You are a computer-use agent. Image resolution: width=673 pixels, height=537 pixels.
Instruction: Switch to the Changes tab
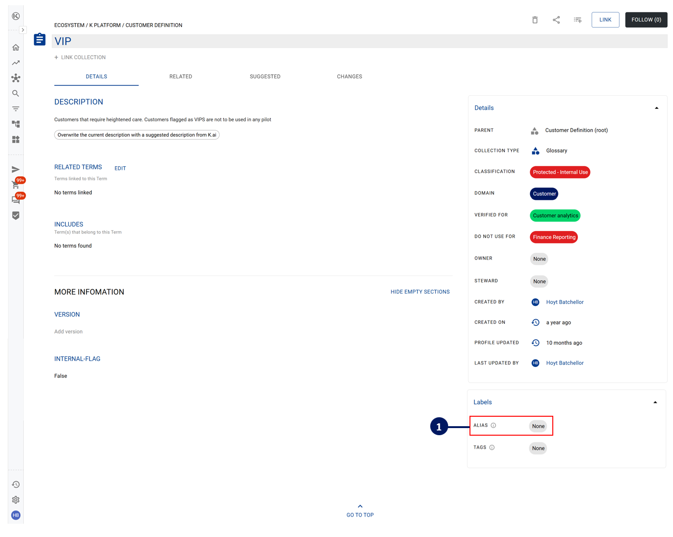pyautogui.click(x=349, y=76)
